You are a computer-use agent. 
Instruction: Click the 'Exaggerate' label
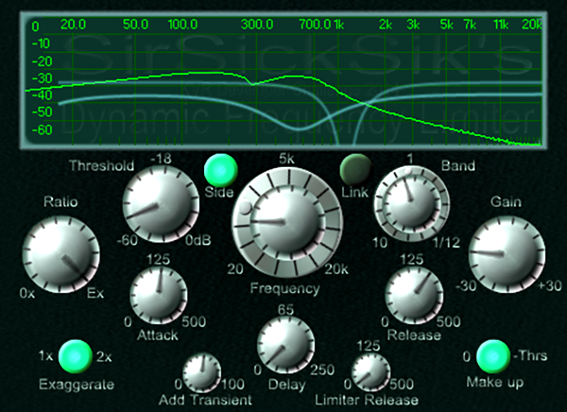(76, 384)
